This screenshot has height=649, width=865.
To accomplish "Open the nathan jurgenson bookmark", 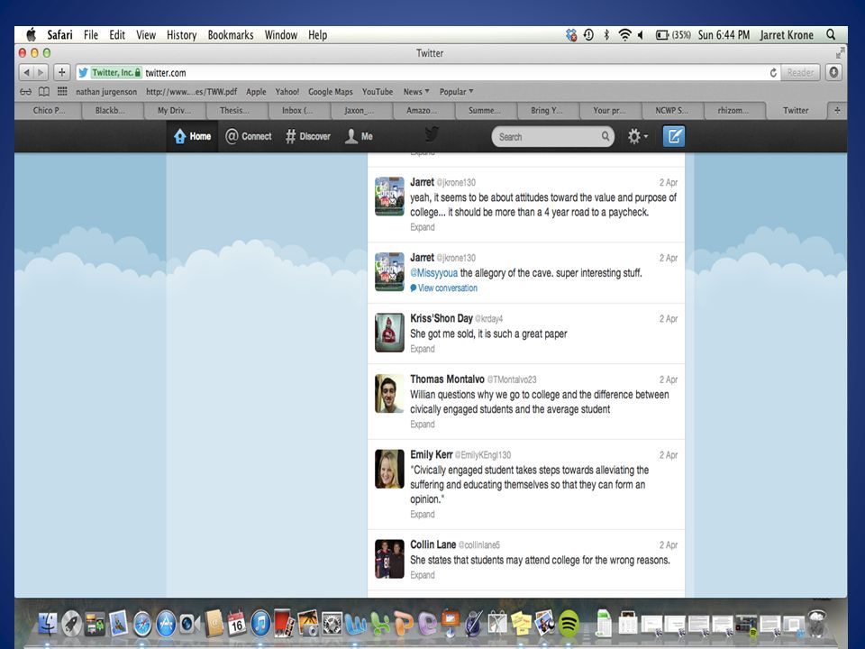I will 106,92.
